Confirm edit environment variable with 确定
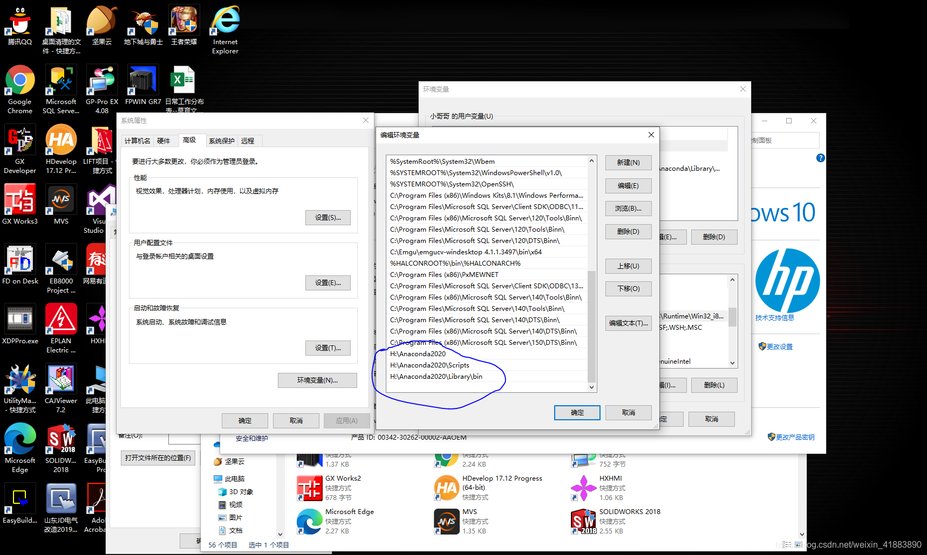927x555 pixels. pyautogui.click(x=577, y=413)
